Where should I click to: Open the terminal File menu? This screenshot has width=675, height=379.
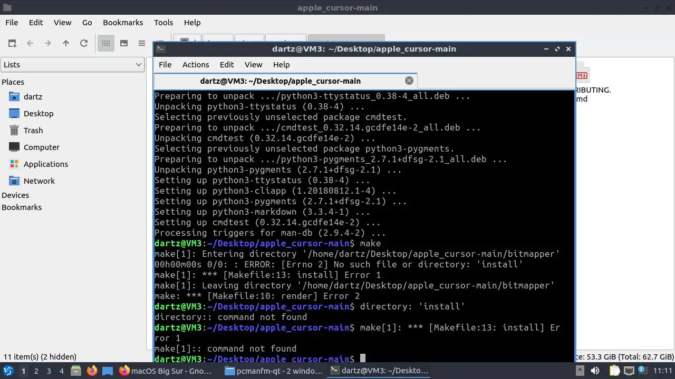165,65
